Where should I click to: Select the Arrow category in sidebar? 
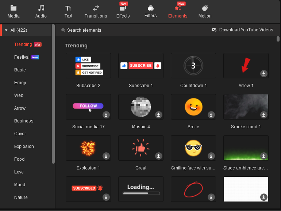coord(20,108)
